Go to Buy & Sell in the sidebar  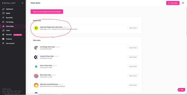[9, 18]
